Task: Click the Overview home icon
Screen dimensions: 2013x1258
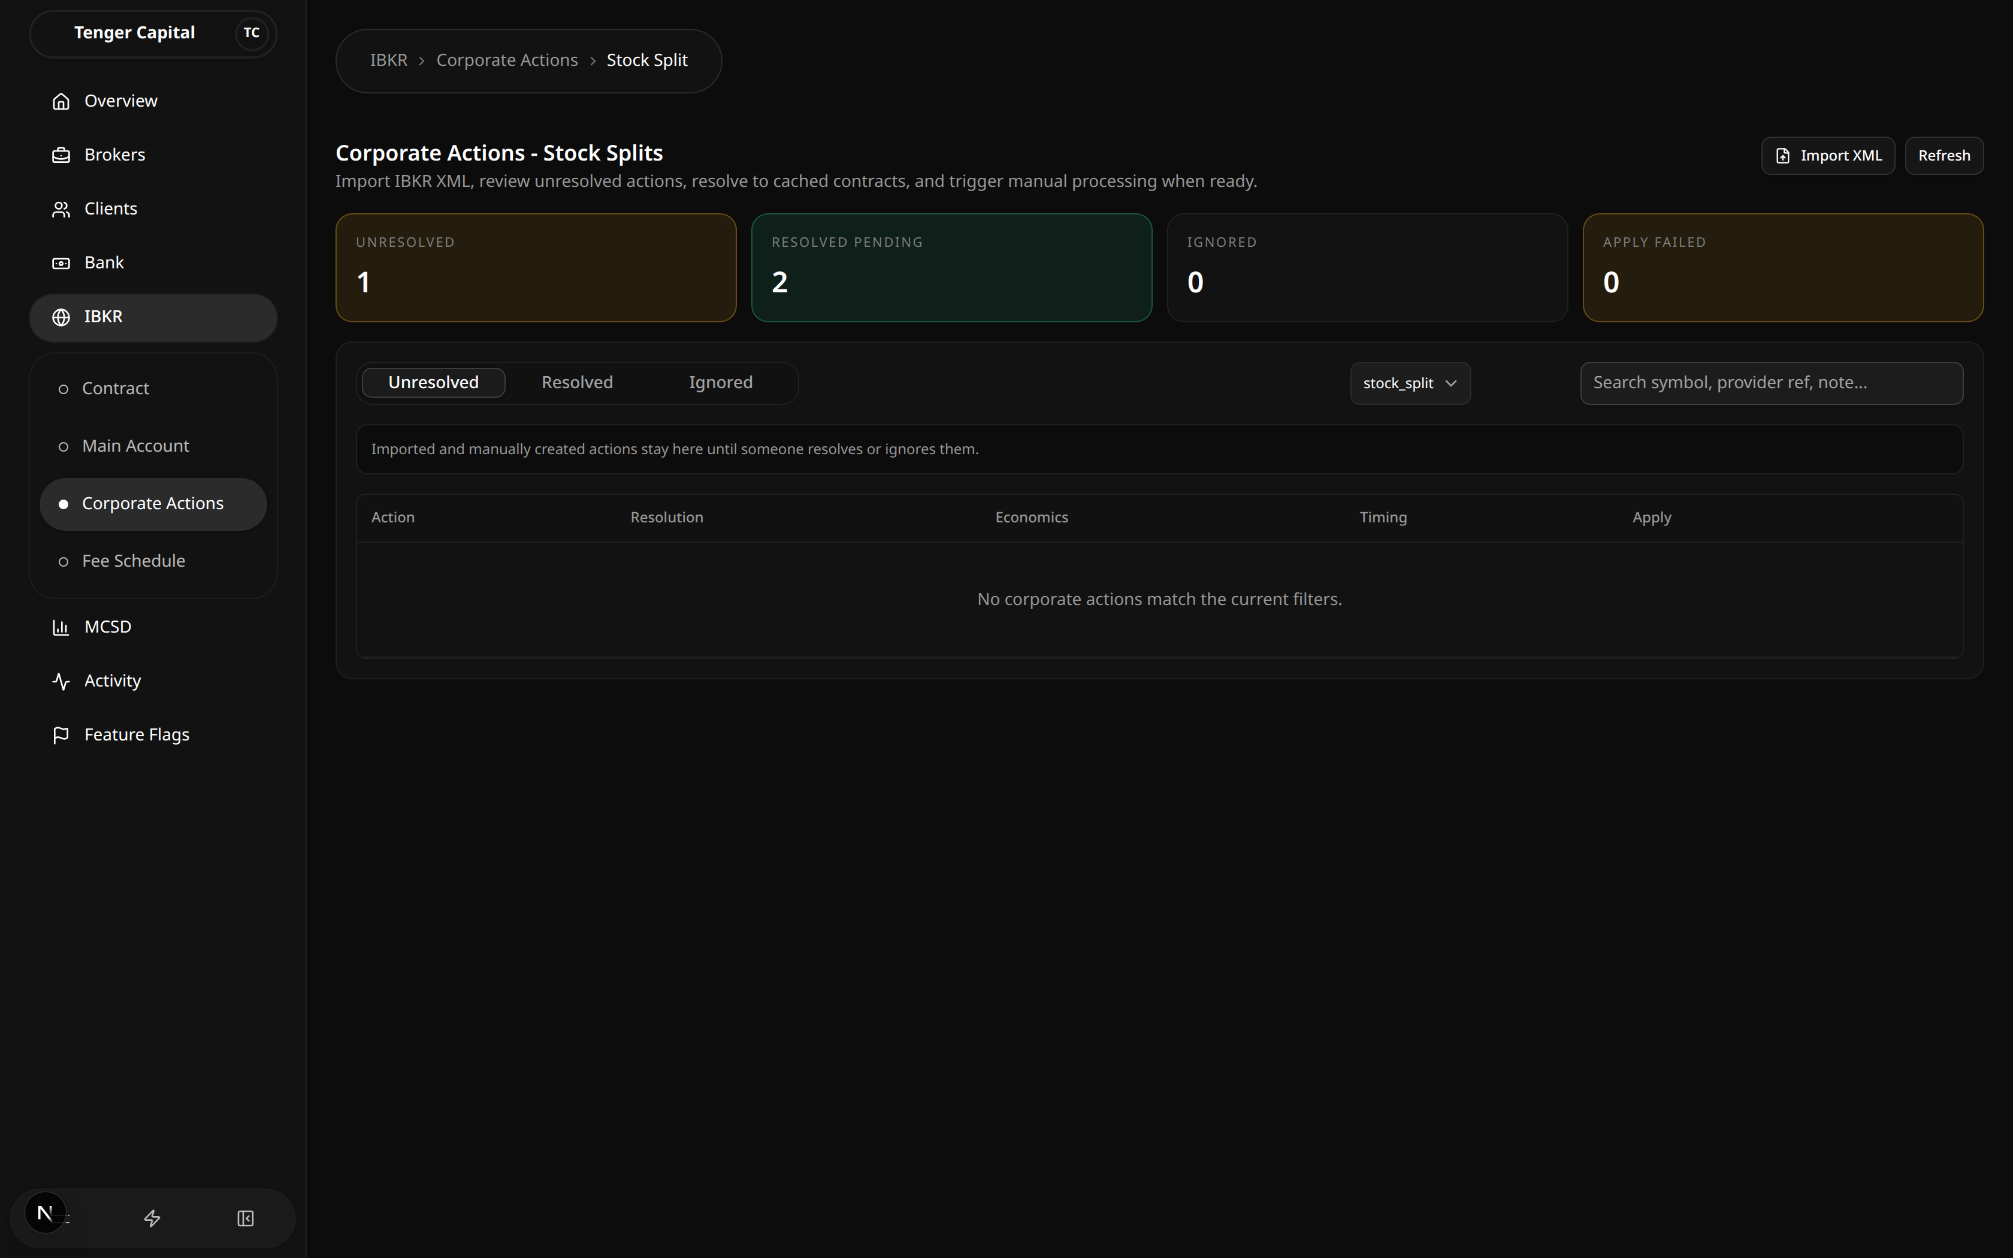Action: click(61, 101)
